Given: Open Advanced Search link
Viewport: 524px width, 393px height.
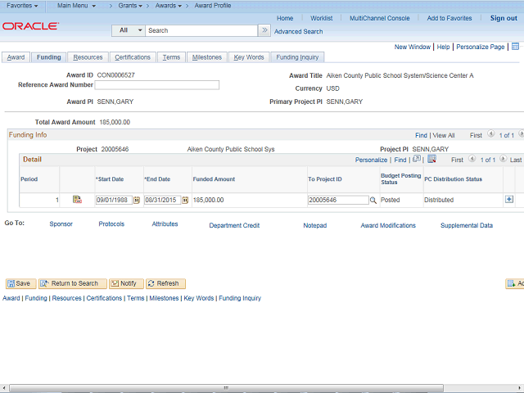Looking at the screenshot, I should point(298,31).
